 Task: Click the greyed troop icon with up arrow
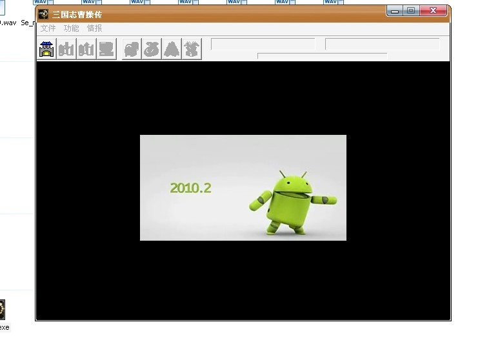click(x=86, y=49)
